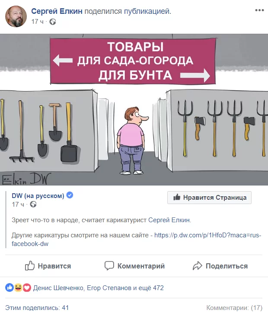Like the post with Нравится thumbs-up
The height and width of the screenshot is (313, 268).
click(x=48, y=266)
